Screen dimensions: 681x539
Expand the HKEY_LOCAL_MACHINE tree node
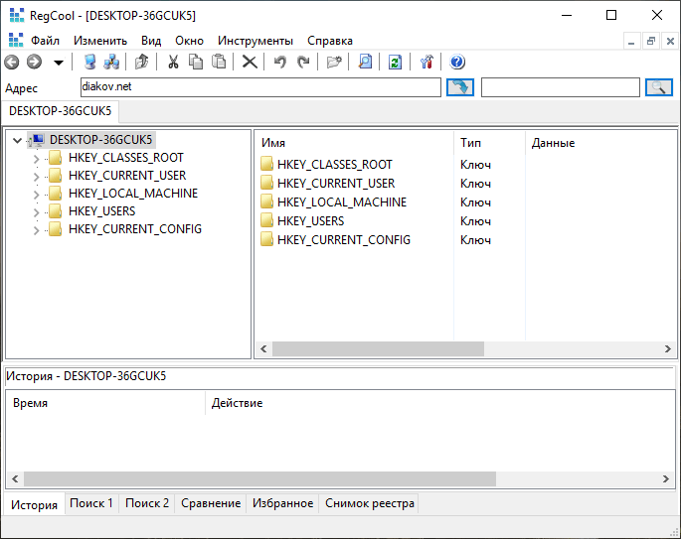37,194
